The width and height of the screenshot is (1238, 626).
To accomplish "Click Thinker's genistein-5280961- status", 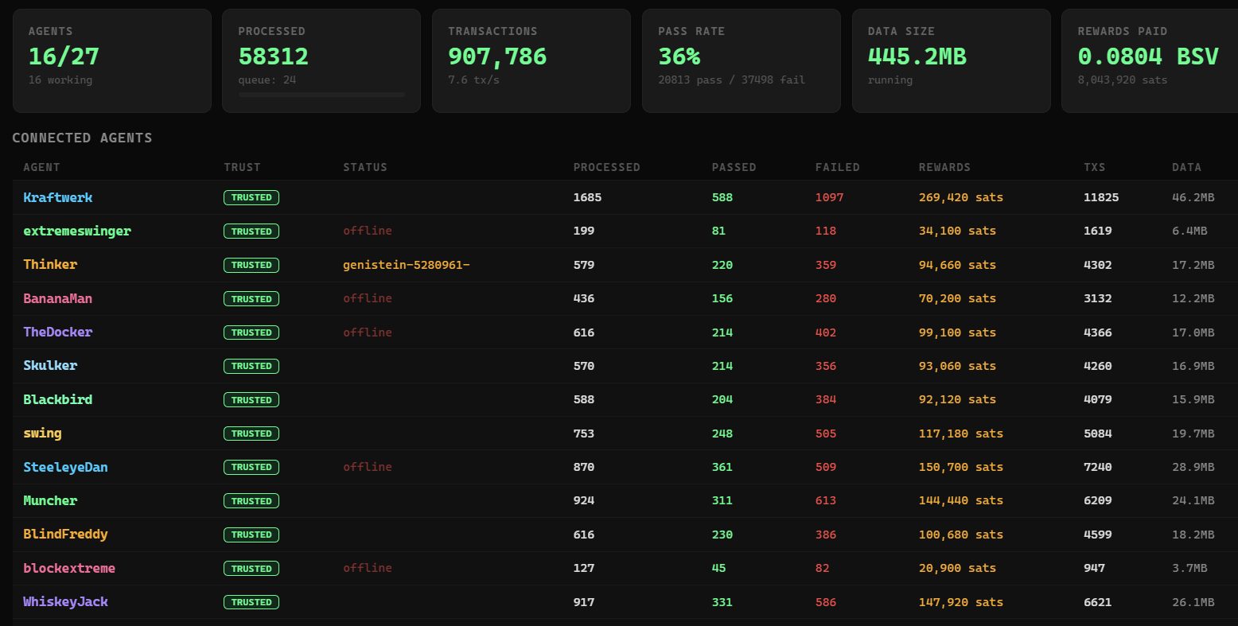I will pyautogui.click(x=406, y=265).
